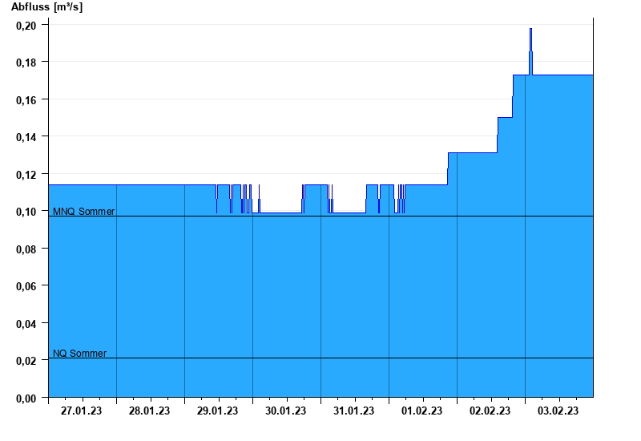Viewport: 641px width, 441px height.
Task: Select the 28.01.23 date label
Action: pyautogui.click(x=149, y=411)
